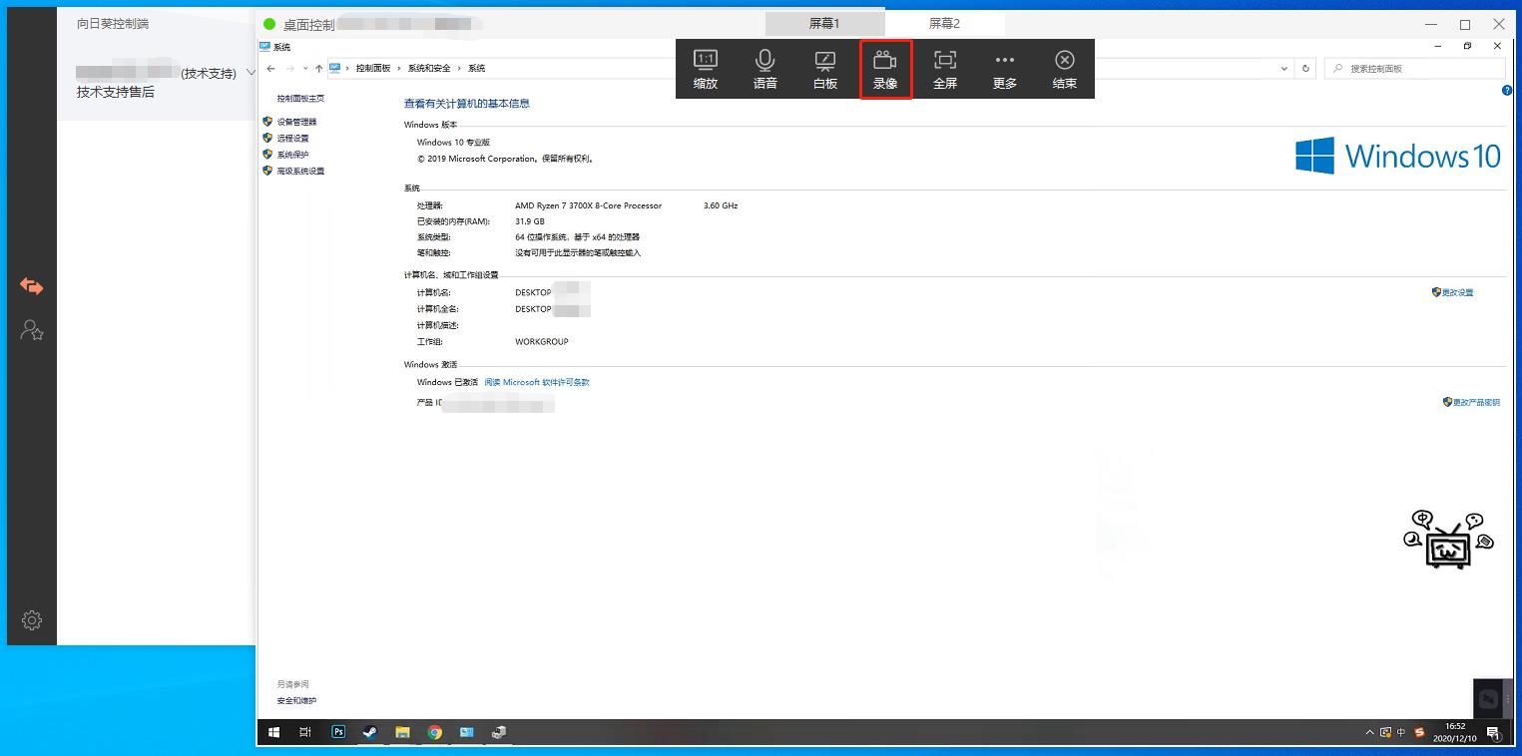Switch to 屏幕1 tab
This screenshot has height=756, width=1522.
[x=824, y=23]
